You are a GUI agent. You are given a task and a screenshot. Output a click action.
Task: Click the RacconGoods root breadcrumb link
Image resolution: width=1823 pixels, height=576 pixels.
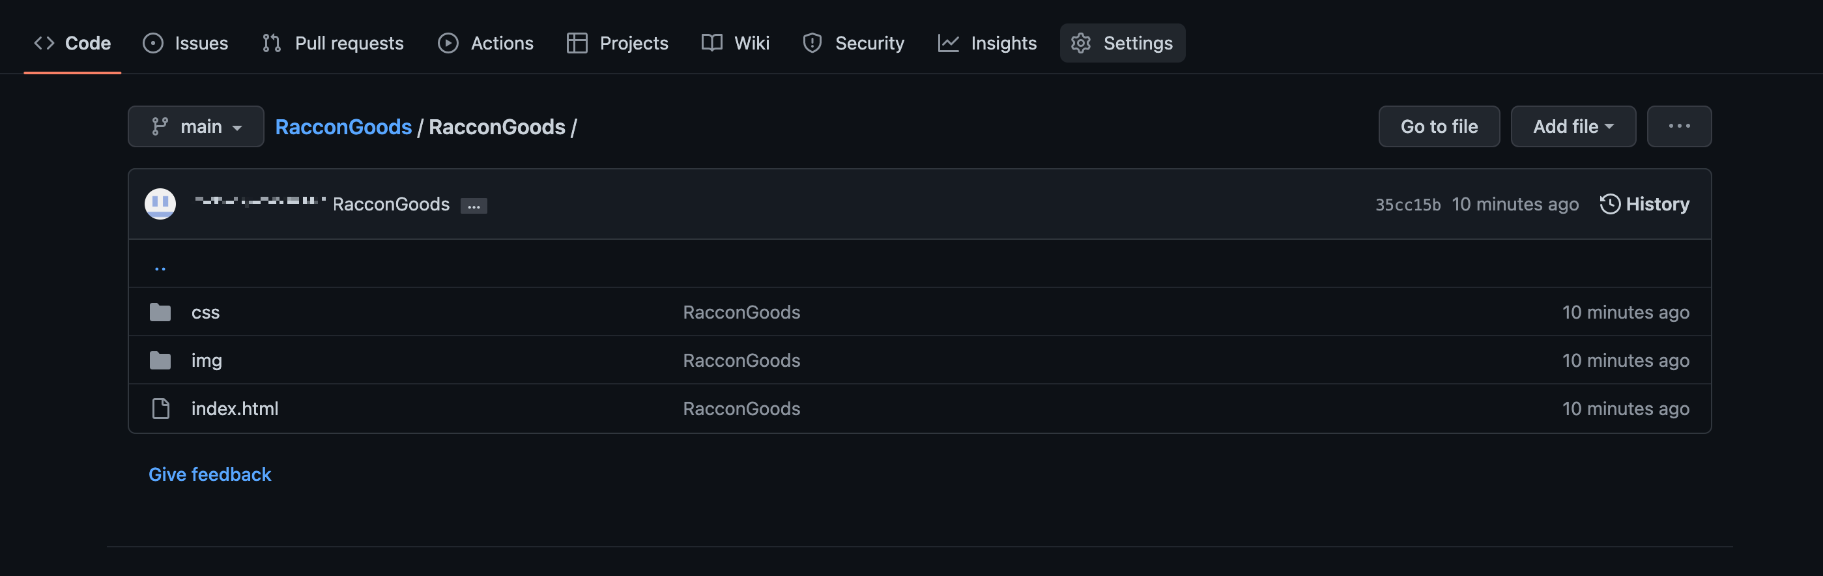click(x=343, y=126)
